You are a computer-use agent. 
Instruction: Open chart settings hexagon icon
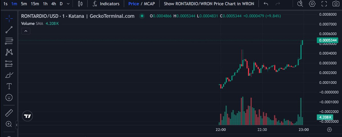pos(312,4)
